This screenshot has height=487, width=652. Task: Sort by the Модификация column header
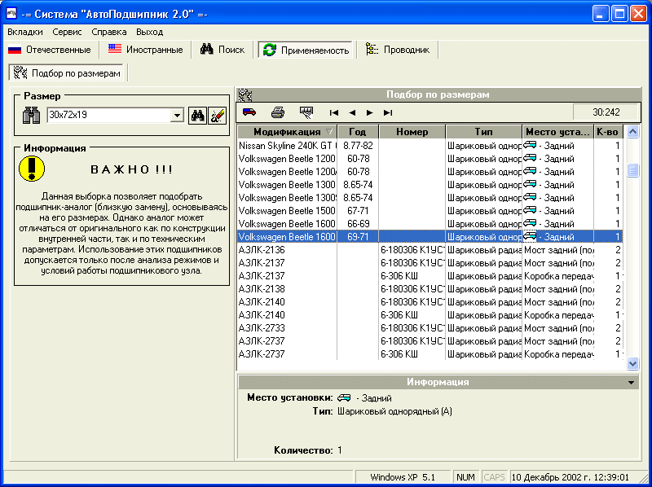286,132
